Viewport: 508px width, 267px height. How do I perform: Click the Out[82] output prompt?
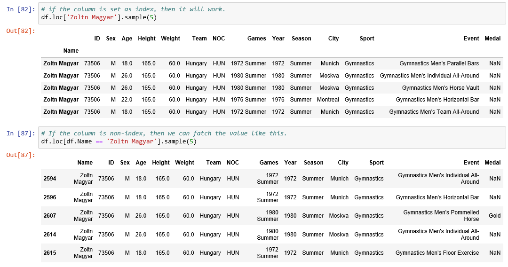[x=20, y=31]
